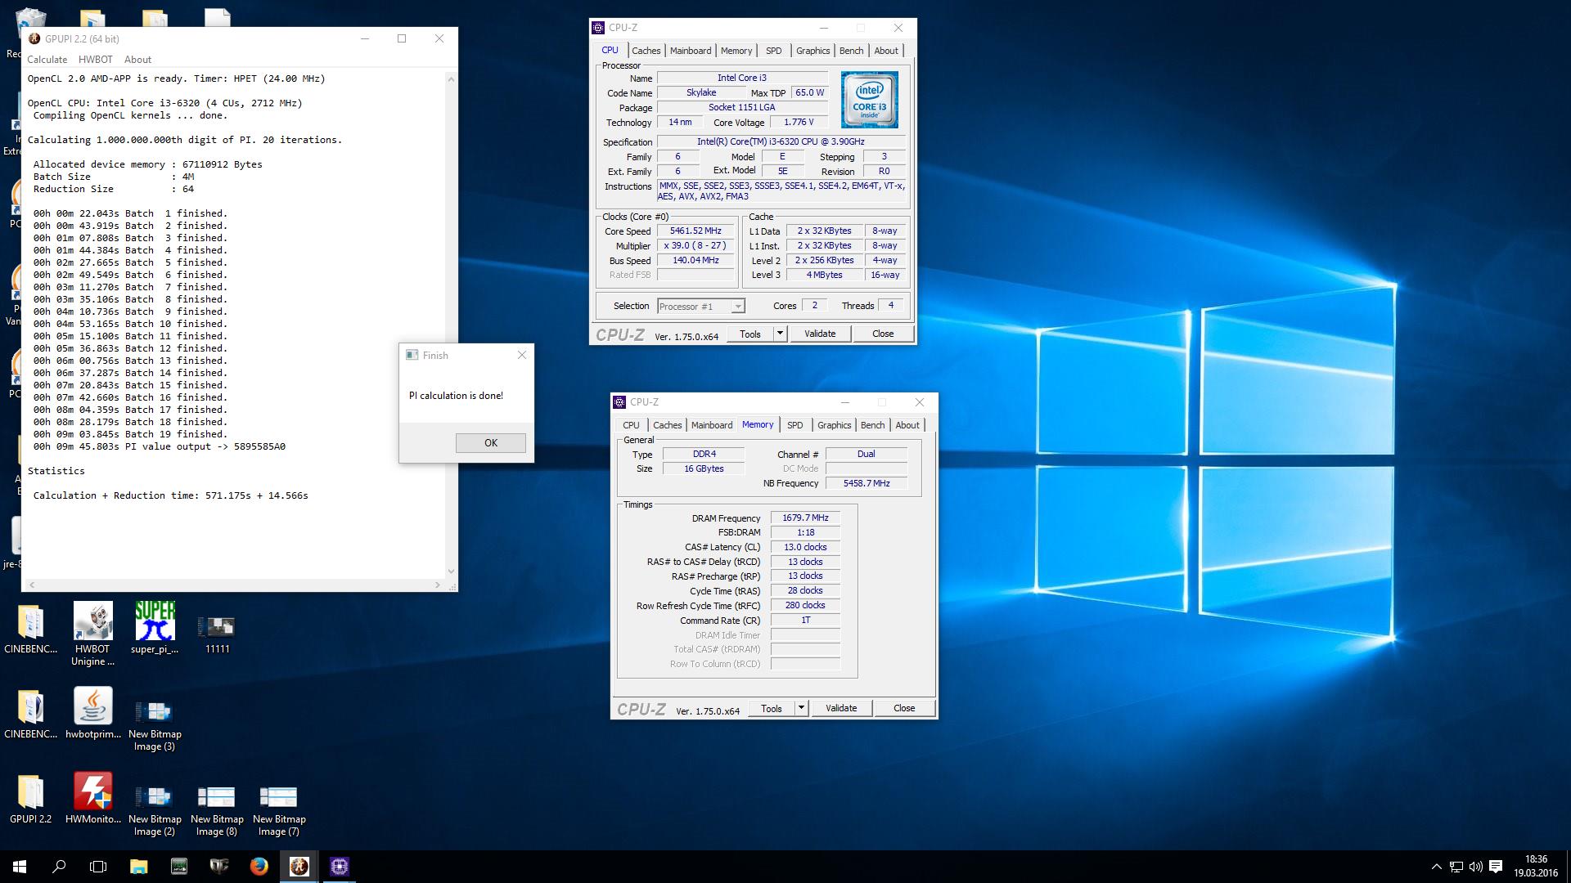Open the CINEBENCH desktop folder above HWBOT Unigine

tap(31, 630)
